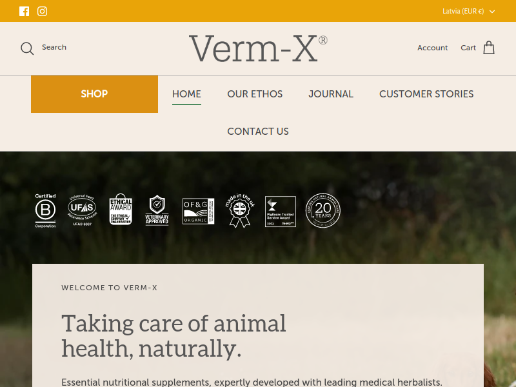Click the Certified B Corporation badge
The height and width of the screenshot is (387, 516).
click(x=45, y=211)
